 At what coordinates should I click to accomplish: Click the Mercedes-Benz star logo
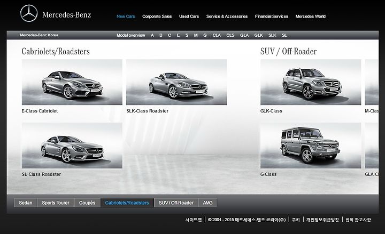click(29, 13)
